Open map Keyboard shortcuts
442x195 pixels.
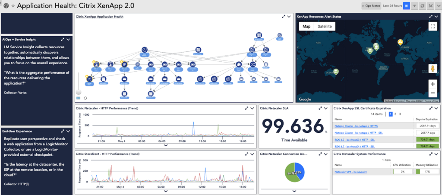[x=394, y=101]
